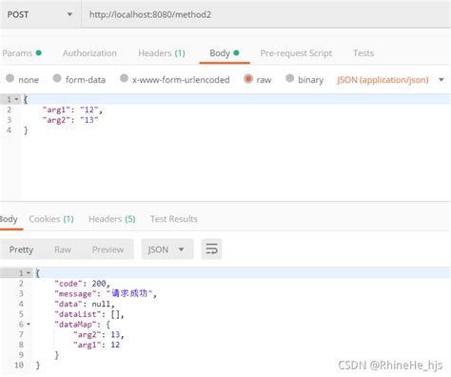Collapse request body JSON at line 1

pyautogui.click(x=16, y=99)
